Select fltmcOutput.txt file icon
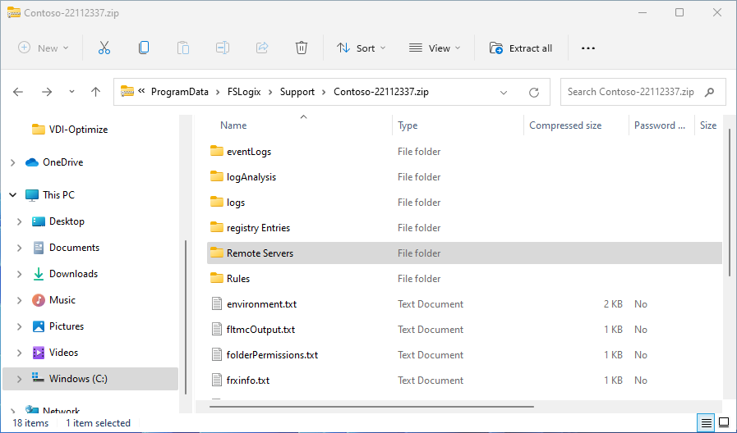Image resolution: width=737 pixels, height=433 pixels. coord(217,329)
